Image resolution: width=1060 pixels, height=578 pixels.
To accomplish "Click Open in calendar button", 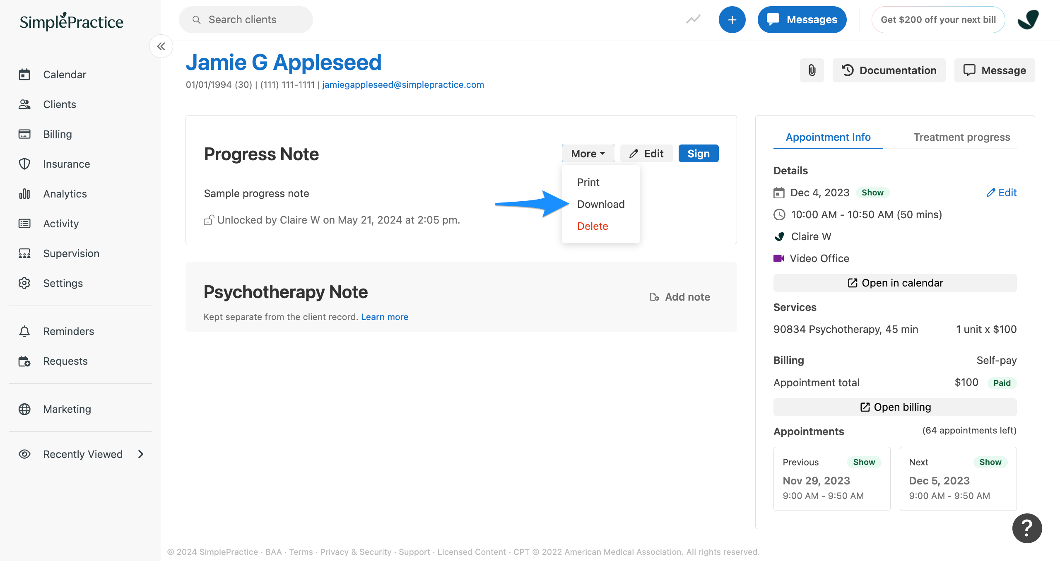I will tap(895, 283).
